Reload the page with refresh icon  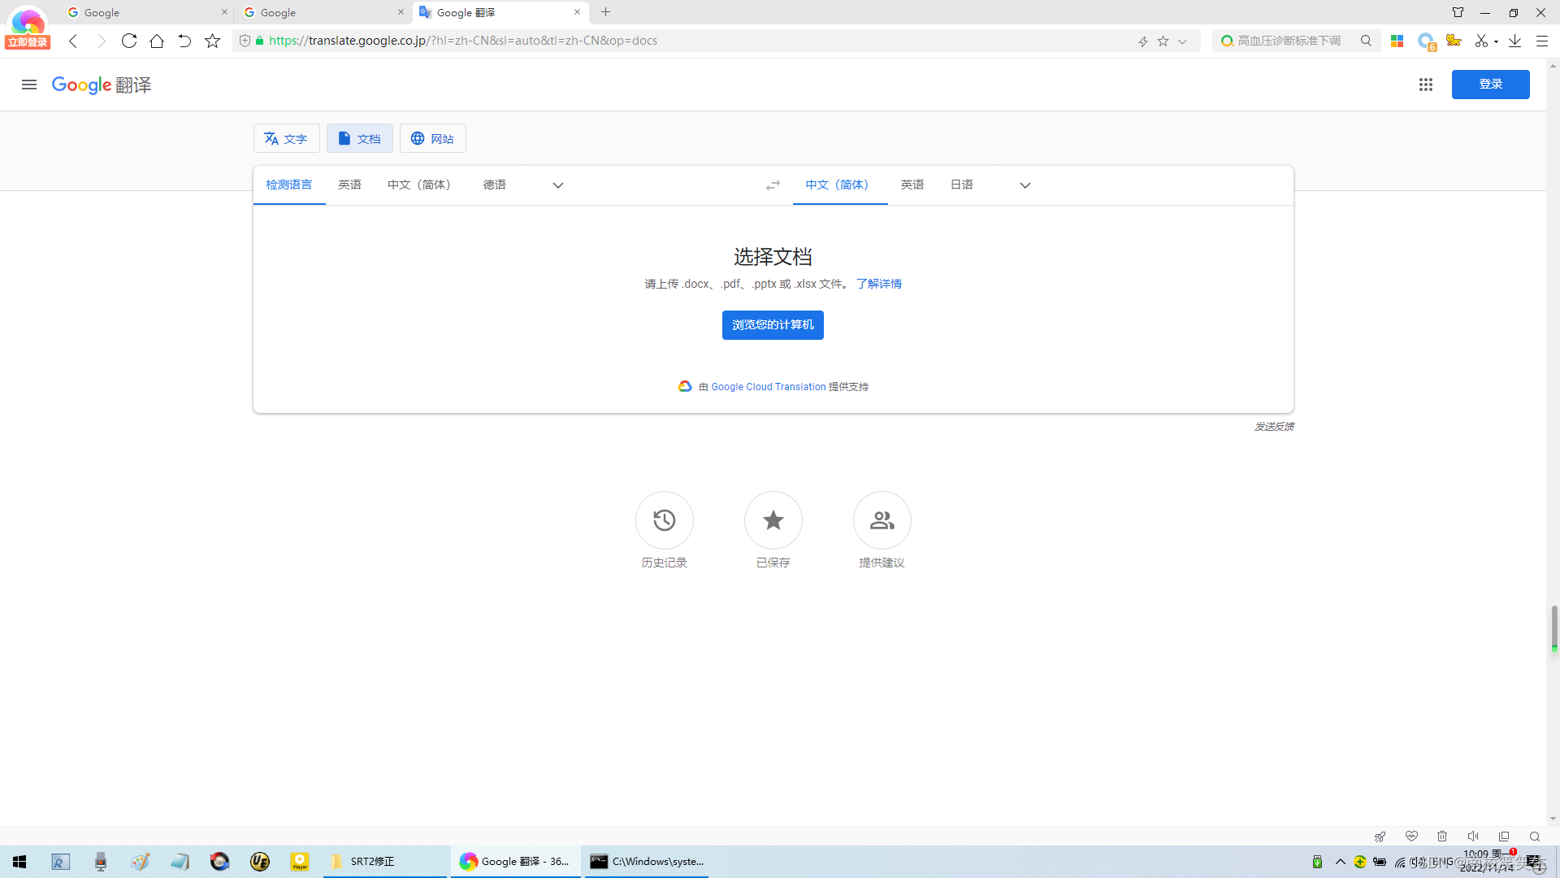click(128, 41)
